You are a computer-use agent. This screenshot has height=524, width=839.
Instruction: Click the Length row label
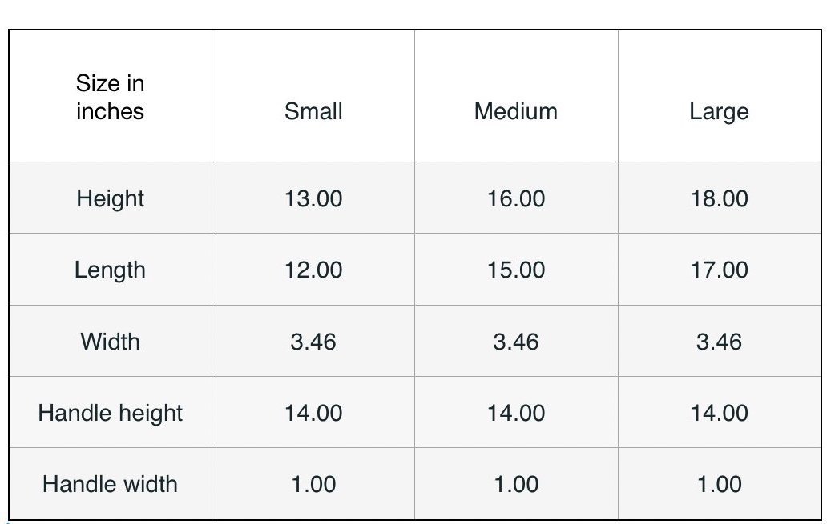(111, 270)
